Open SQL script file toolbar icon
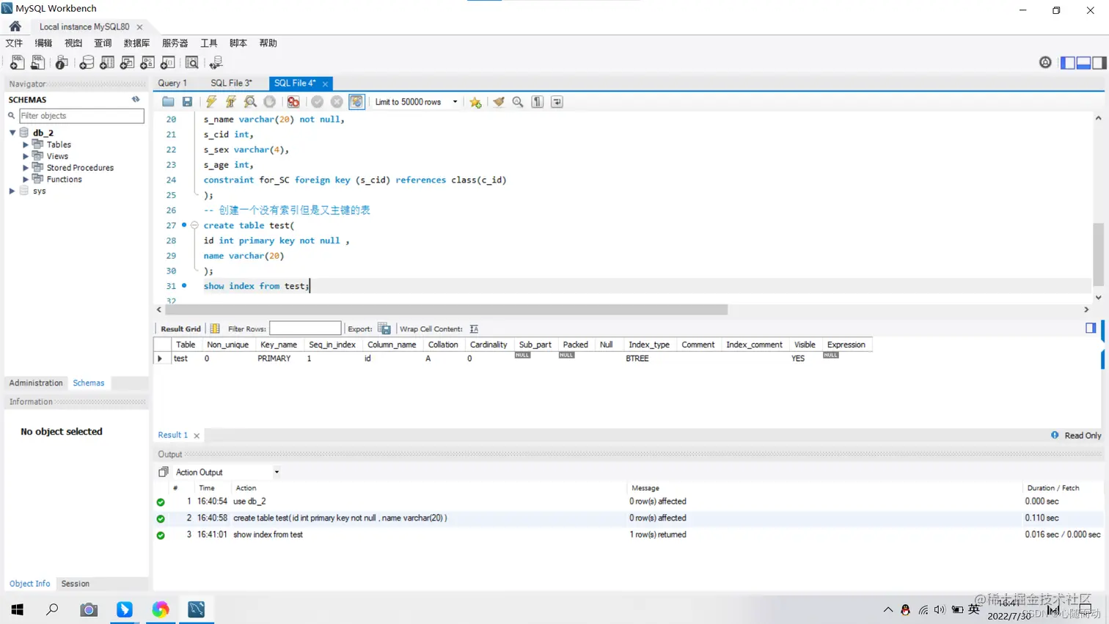The width and height of the screenshot is (1109, 624). point(37,62)
